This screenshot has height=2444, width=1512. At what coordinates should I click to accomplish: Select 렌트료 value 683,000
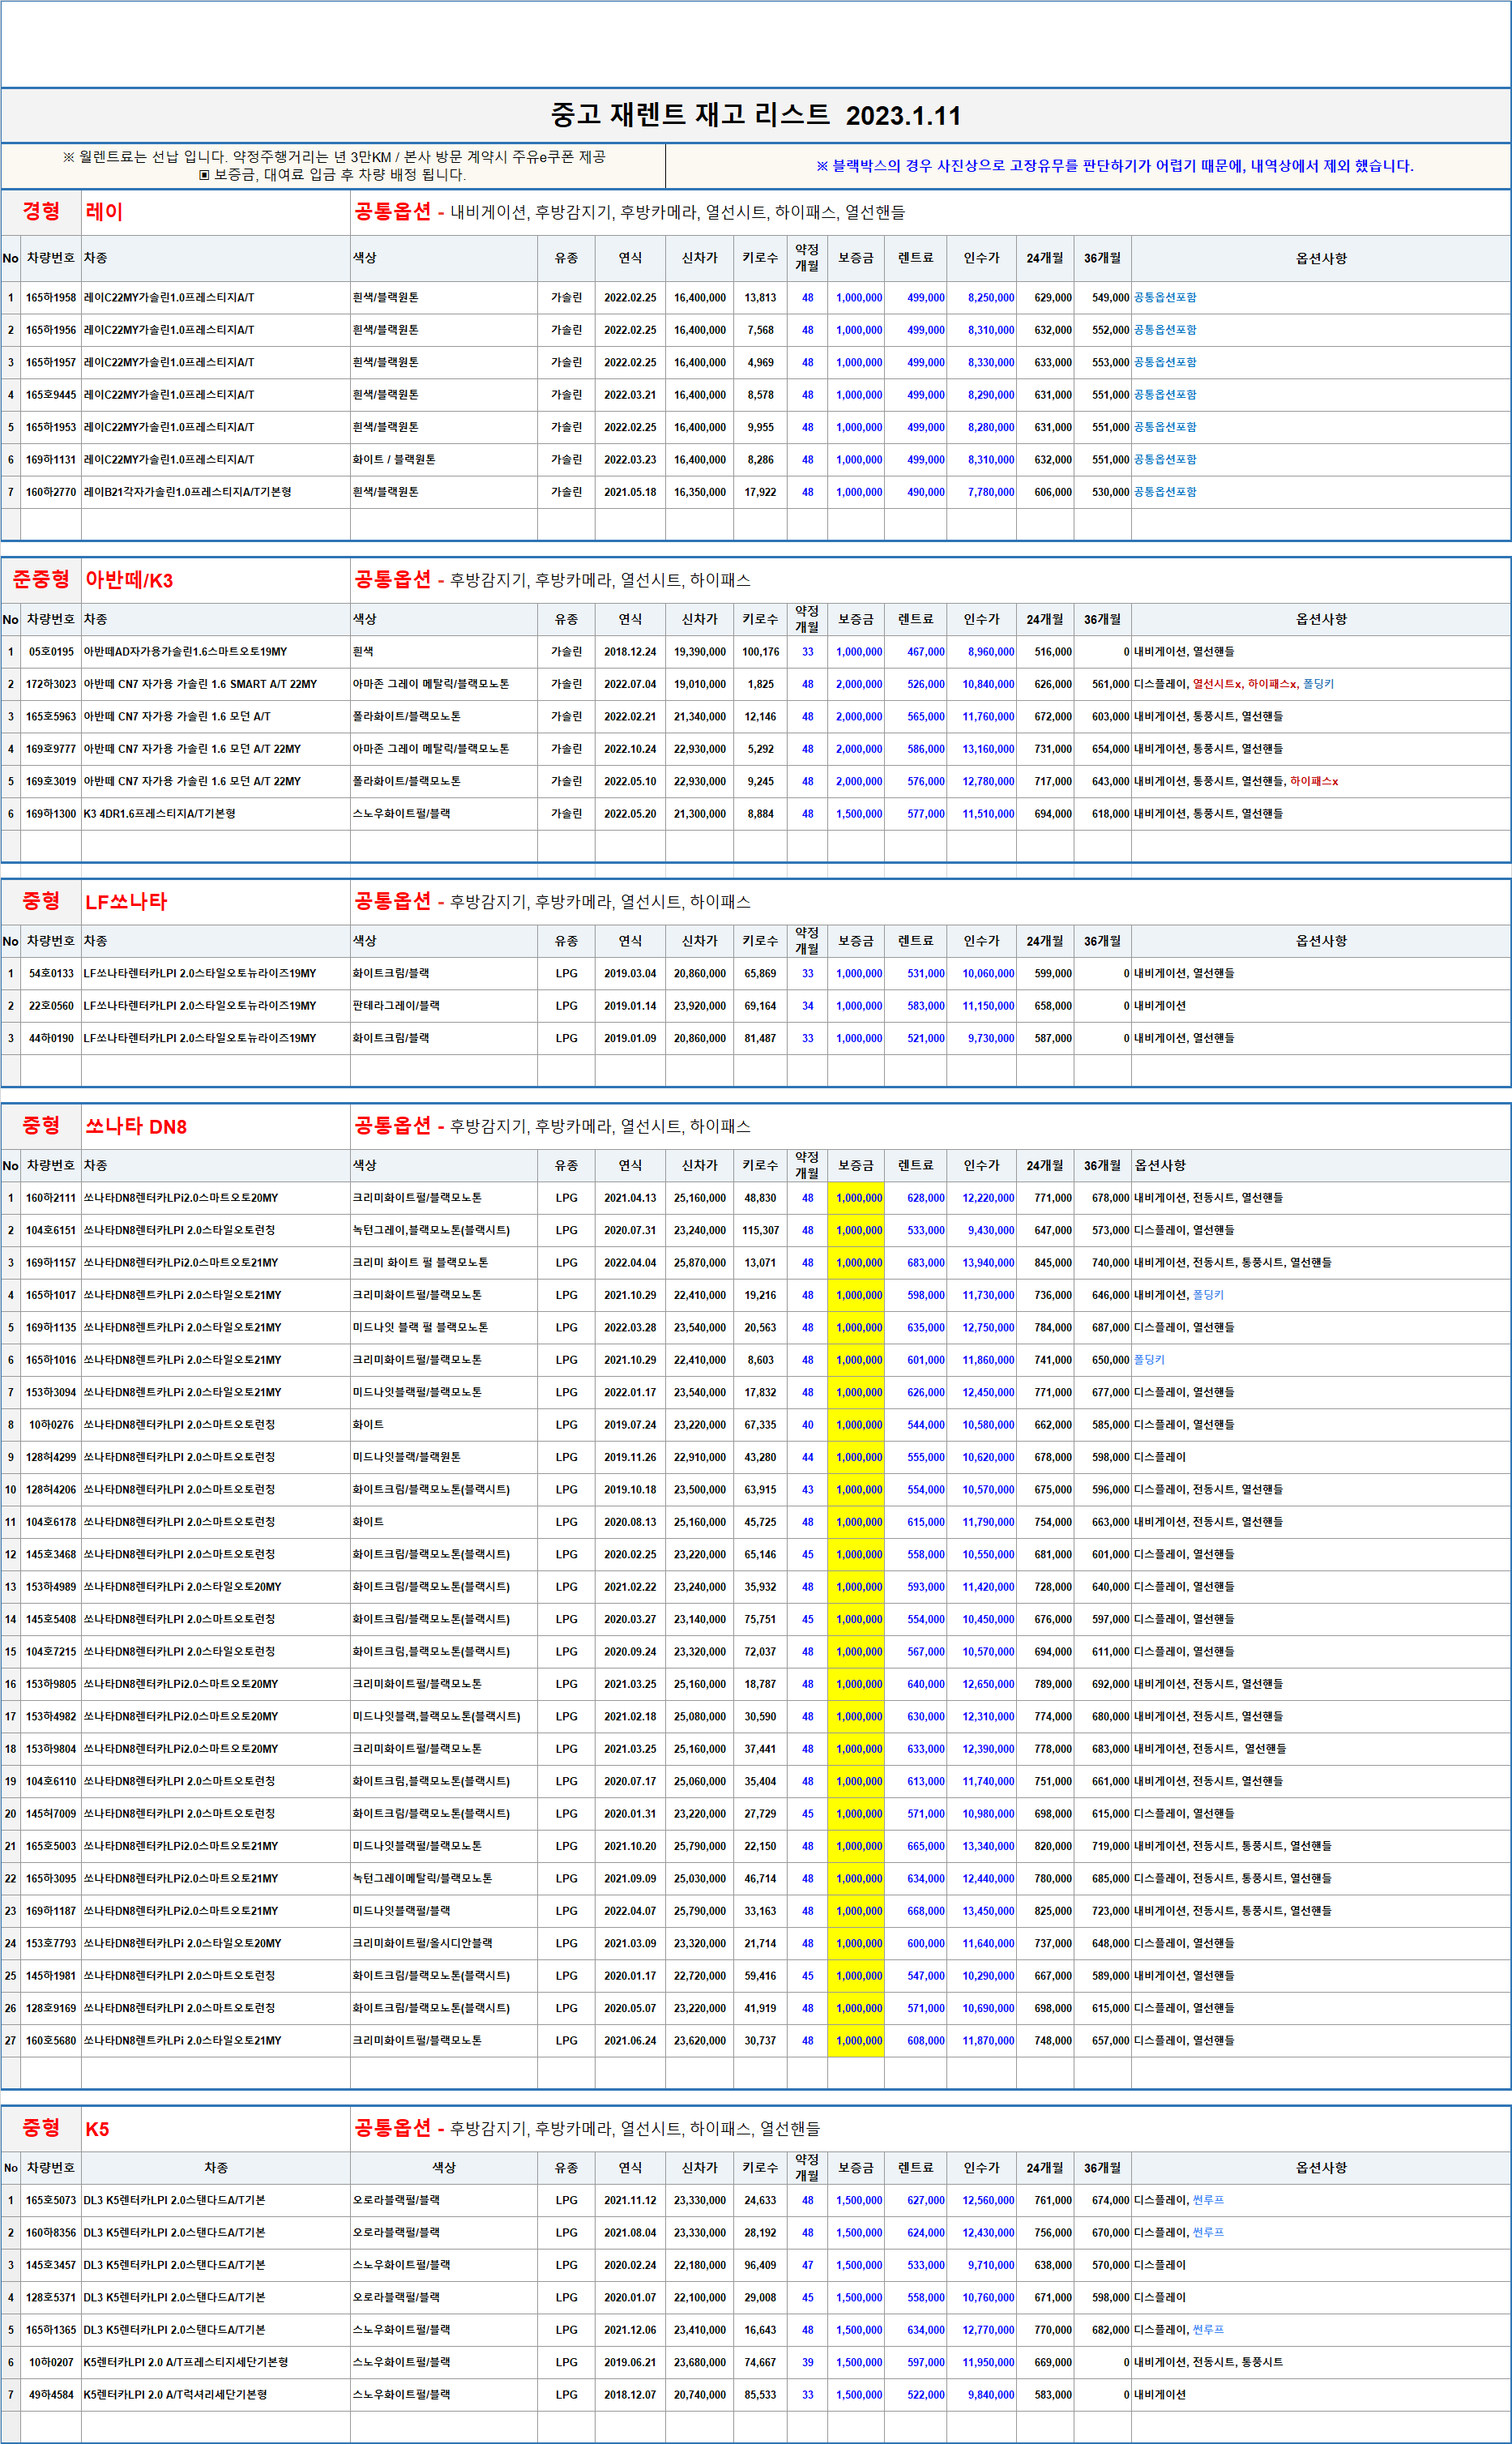[925, 1263]
